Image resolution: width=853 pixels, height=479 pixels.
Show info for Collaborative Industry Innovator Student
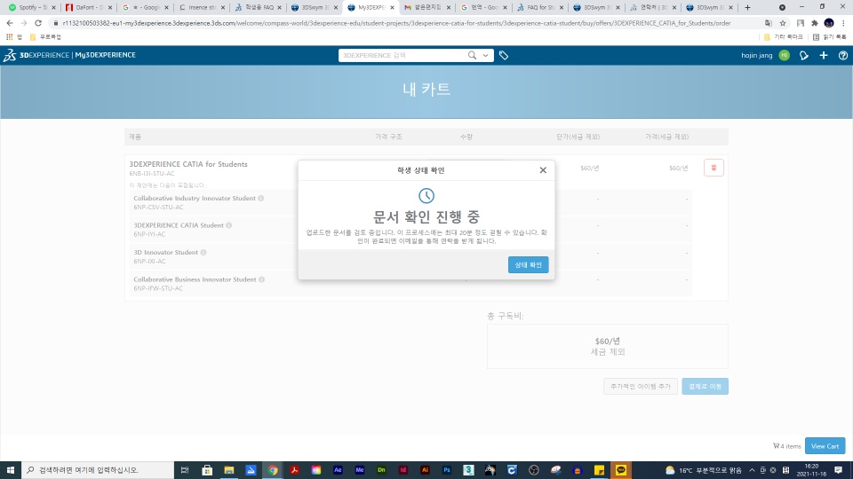click(261, 198)
